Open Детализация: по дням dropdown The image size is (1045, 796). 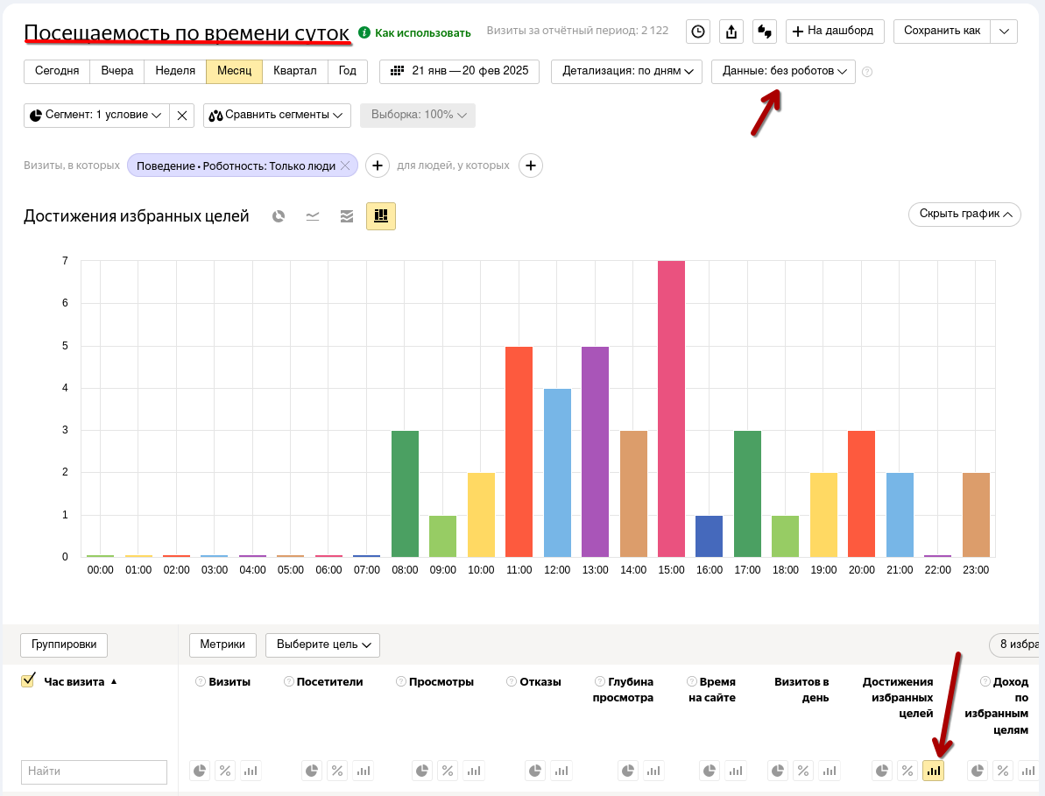click(x=626, y=71)
